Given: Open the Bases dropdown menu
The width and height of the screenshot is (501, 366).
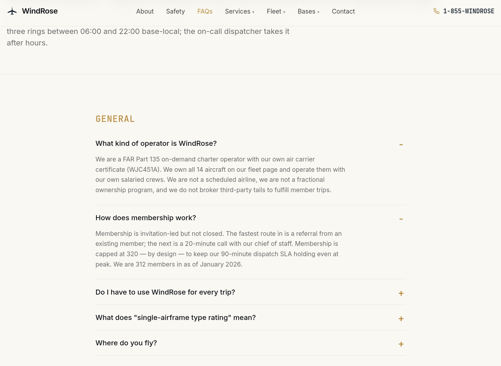Looking at the screenshot, I should coord(309,12).
